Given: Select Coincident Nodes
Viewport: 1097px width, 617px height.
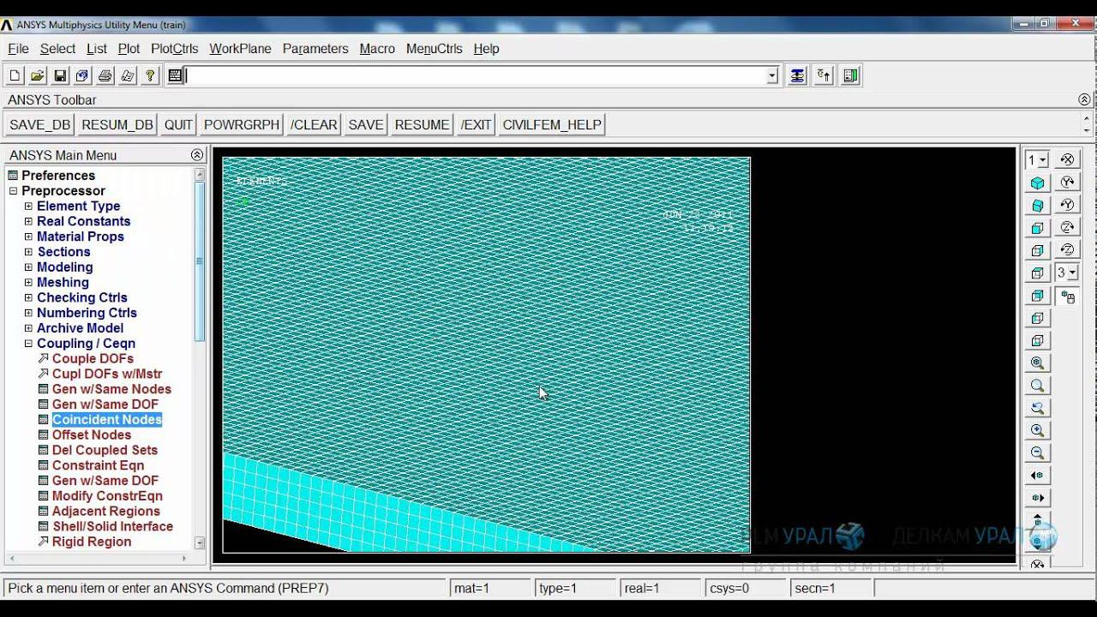Looking at the screenshot, I should coord(107,420).
